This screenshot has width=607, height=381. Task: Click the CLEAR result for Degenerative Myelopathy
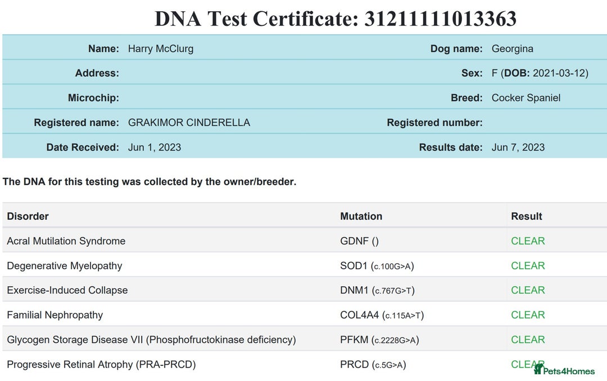pos(528,266)
